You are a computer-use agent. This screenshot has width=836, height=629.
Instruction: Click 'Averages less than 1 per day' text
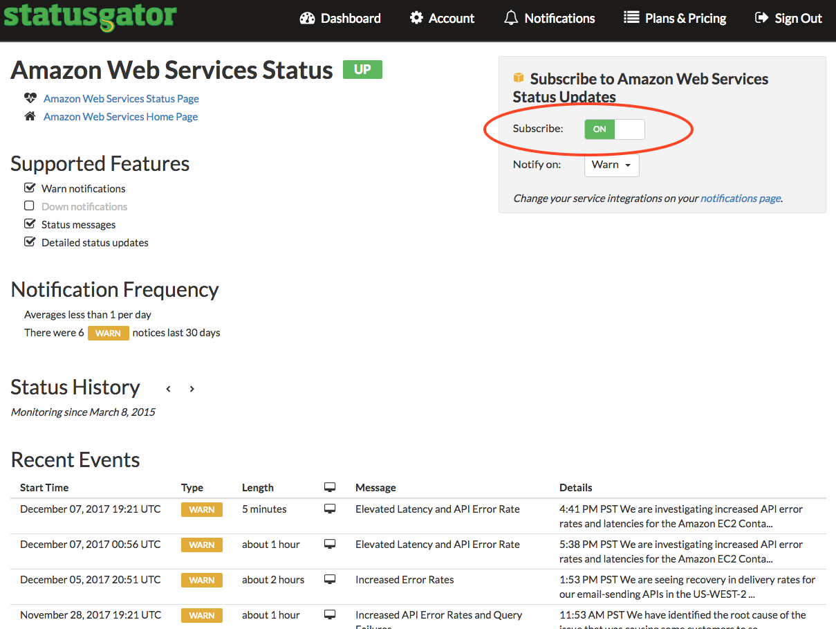pos(88,314)
